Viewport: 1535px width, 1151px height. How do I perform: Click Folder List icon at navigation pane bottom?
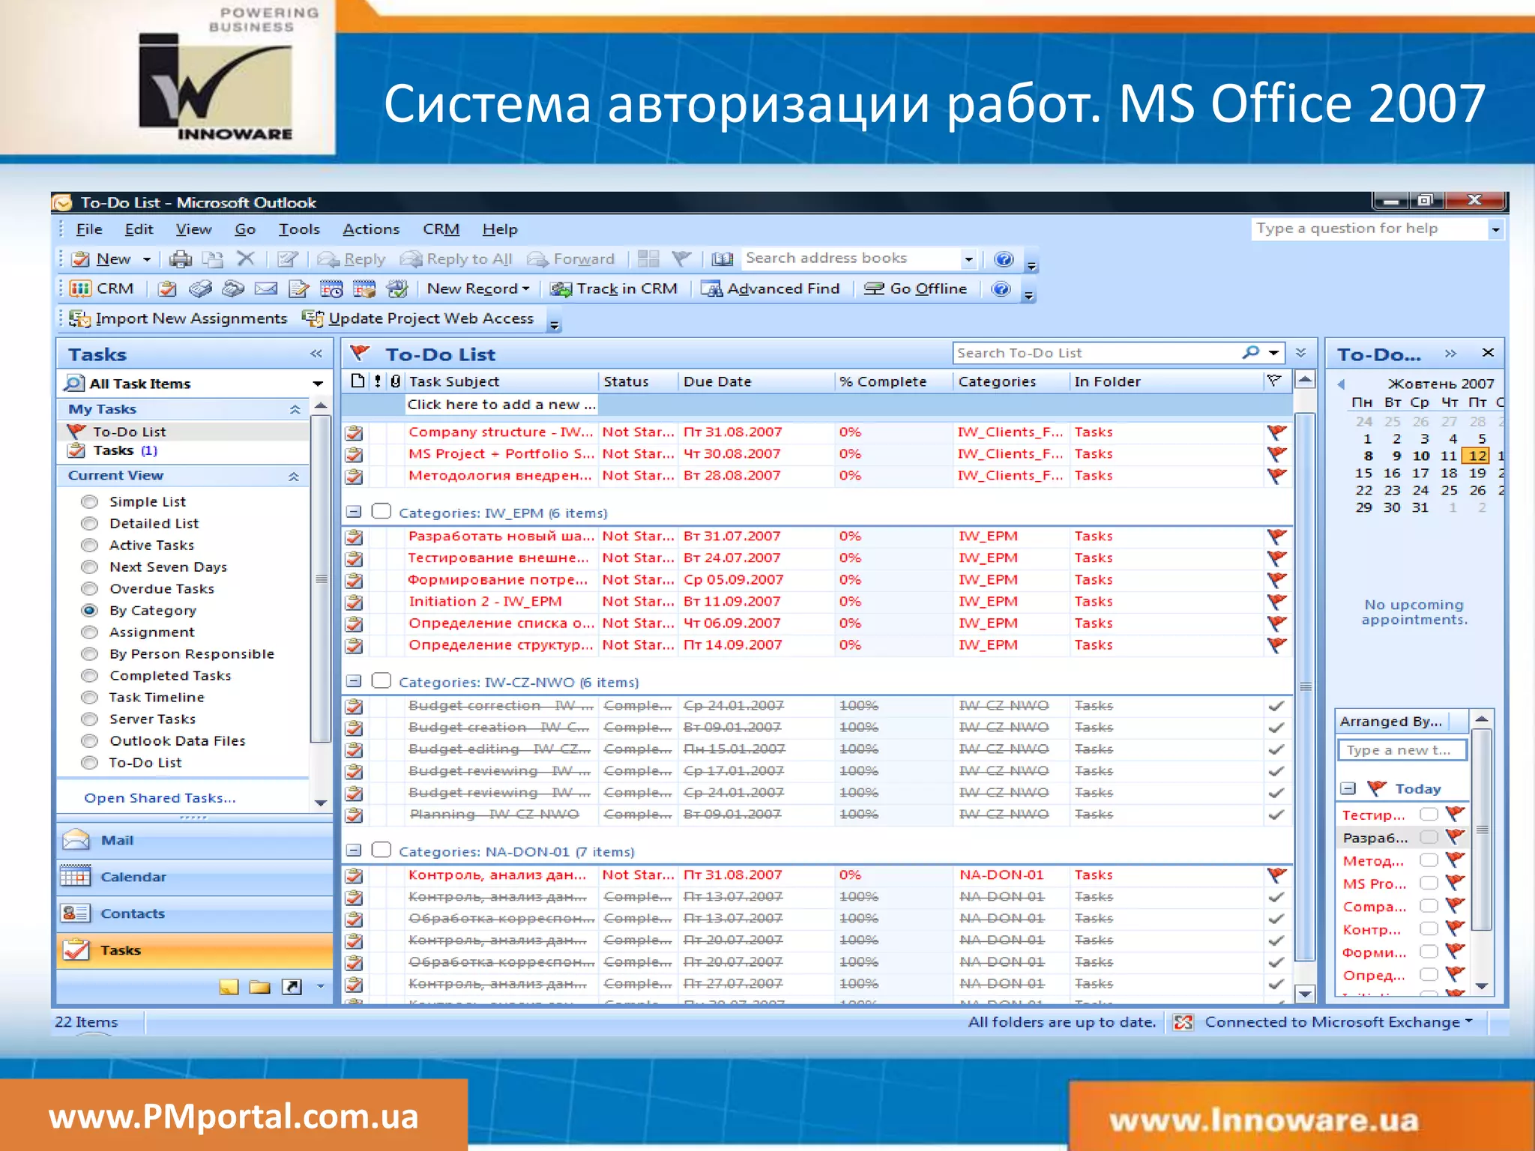(x=260, y=987)
